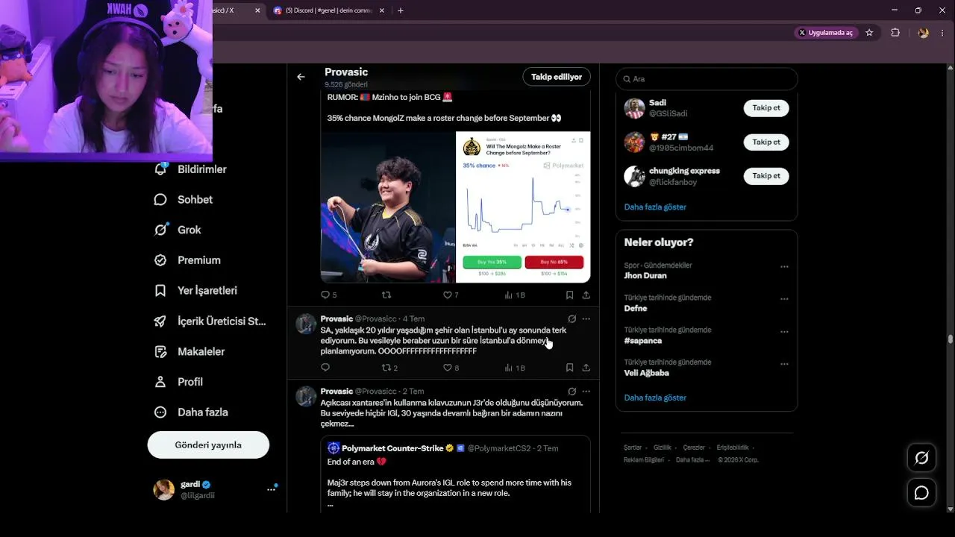Viewport: 955px width, 537px height.
Task: Repost the Mzinho rumor tweet
Action: click(386, 295)
